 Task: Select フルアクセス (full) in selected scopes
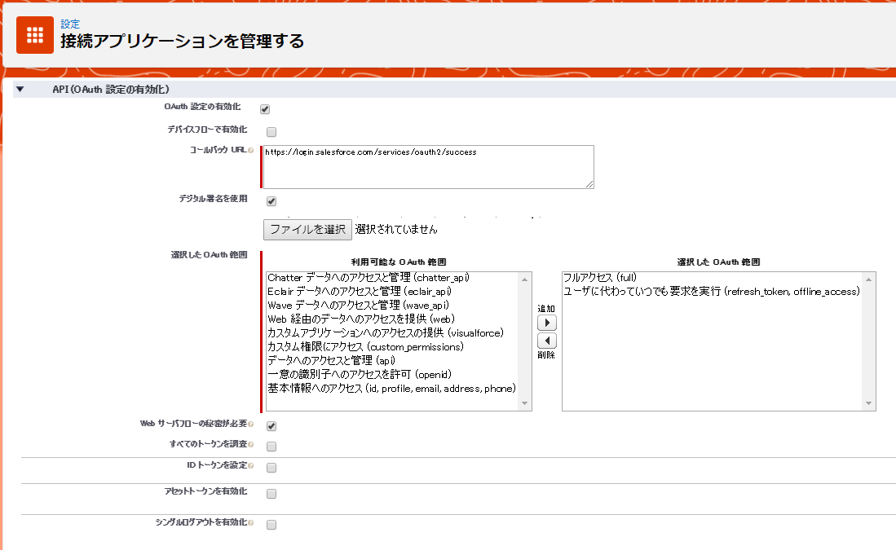point(600,278)
